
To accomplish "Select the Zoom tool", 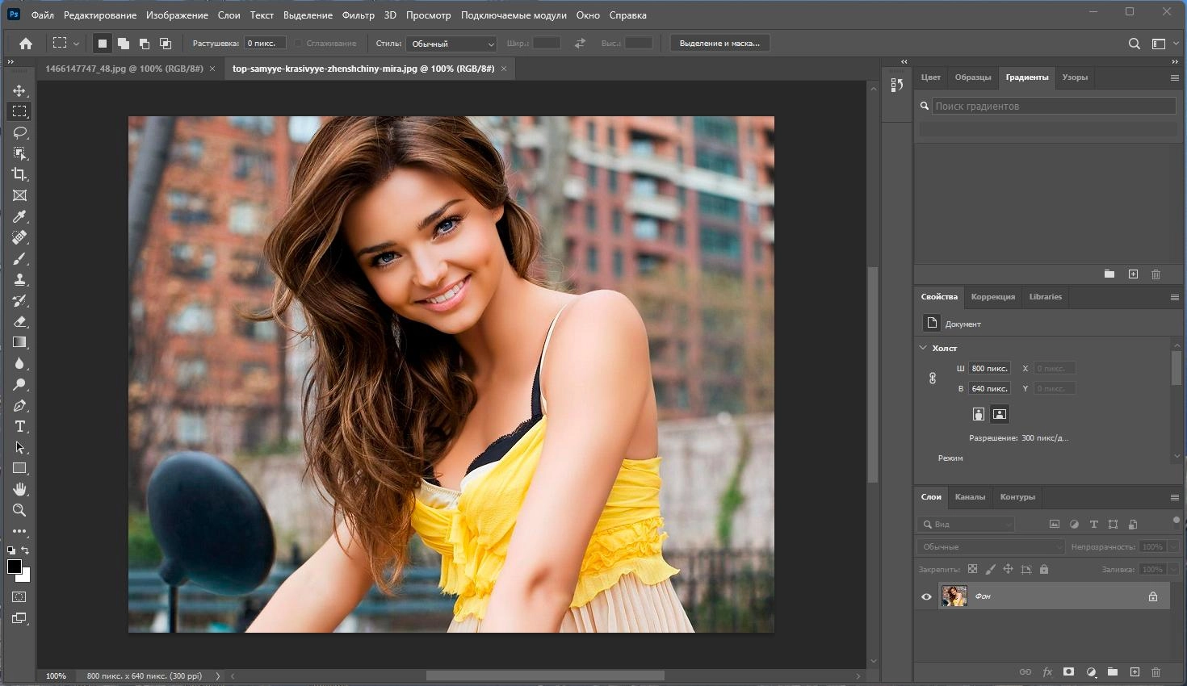I will 19,510.
